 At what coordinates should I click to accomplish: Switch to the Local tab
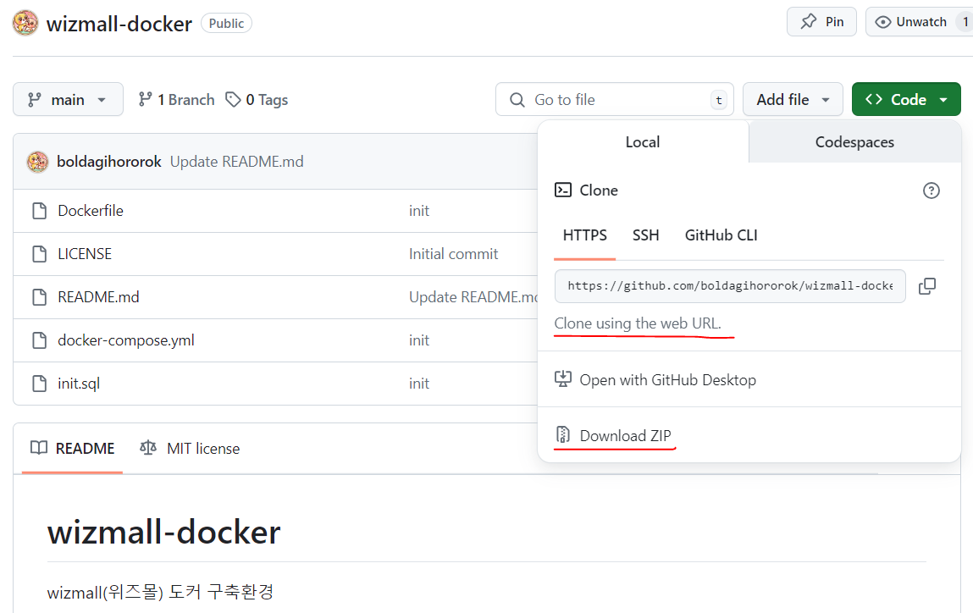click(643, 142)
